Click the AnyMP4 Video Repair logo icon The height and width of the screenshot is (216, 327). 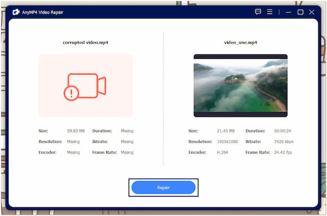(x=16, y=12)
